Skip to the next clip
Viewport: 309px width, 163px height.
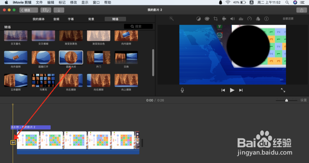(241, 90)
